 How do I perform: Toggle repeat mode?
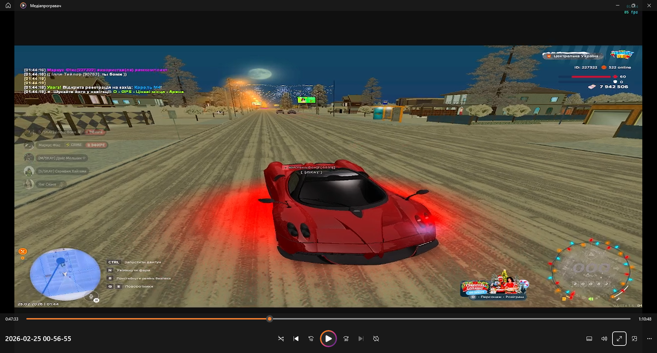pos(376,339)
